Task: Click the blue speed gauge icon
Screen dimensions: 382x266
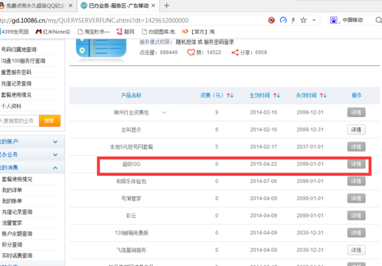Action: 283,20
